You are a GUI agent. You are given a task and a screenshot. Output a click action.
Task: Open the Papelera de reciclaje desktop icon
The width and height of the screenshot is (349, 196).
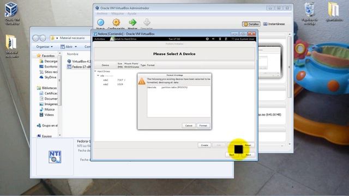310,14
